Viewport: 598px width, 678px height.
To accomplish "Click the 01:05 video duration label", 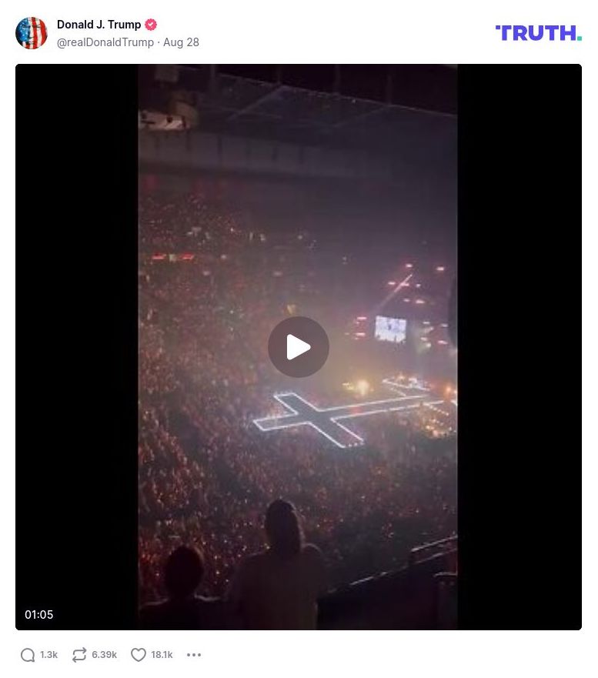I will pyautogui.click(x=39, y=614).
